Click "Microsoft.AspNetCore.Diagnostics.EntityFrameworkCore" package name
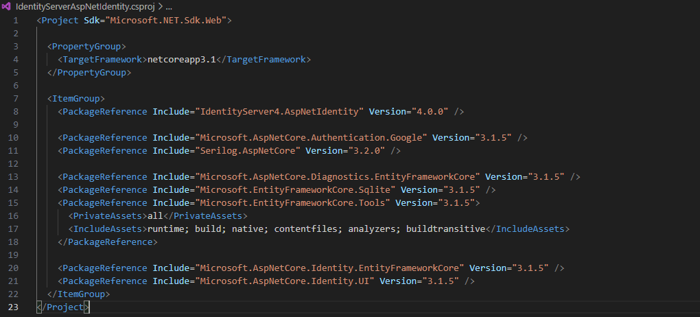The image size is (700, 317). tap(338, 177)
